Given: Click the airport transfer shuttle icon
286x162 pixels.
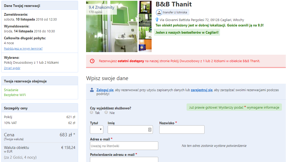Looking at the screenshot, I should [159, 12].
